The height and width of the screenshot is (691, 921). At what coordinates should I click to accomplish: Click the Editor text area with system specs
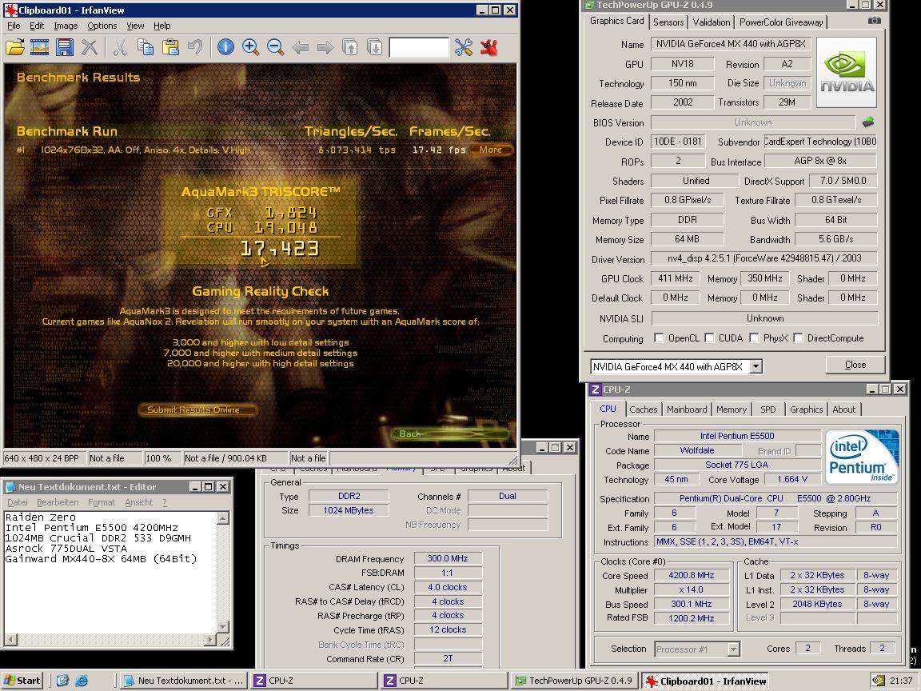pyautogui.click(x=110, y=572)
